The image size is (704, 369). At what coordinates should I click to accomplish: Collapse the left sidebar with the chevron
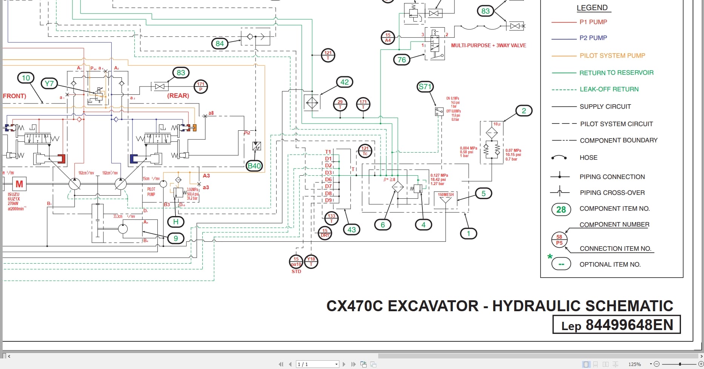coord(9,355)
